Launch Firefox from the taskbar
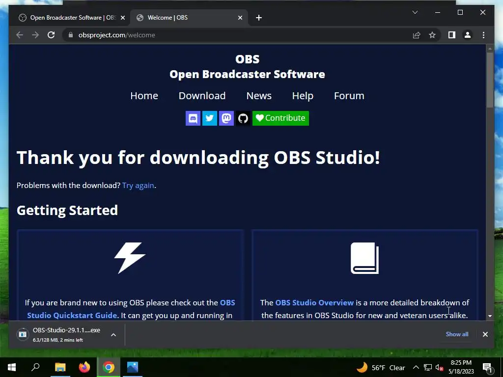503x377 pixels. point(84,367)
